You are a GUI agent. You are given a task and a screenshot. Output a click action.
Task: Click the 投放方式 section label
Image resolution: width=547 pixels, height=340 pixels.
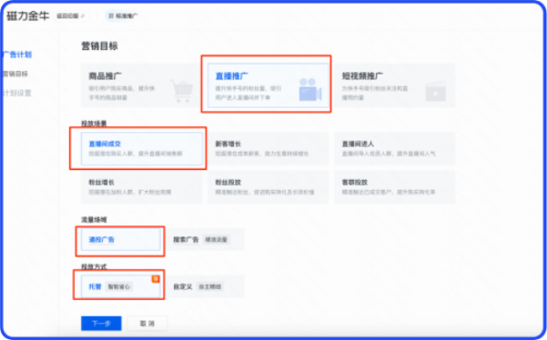94,267
